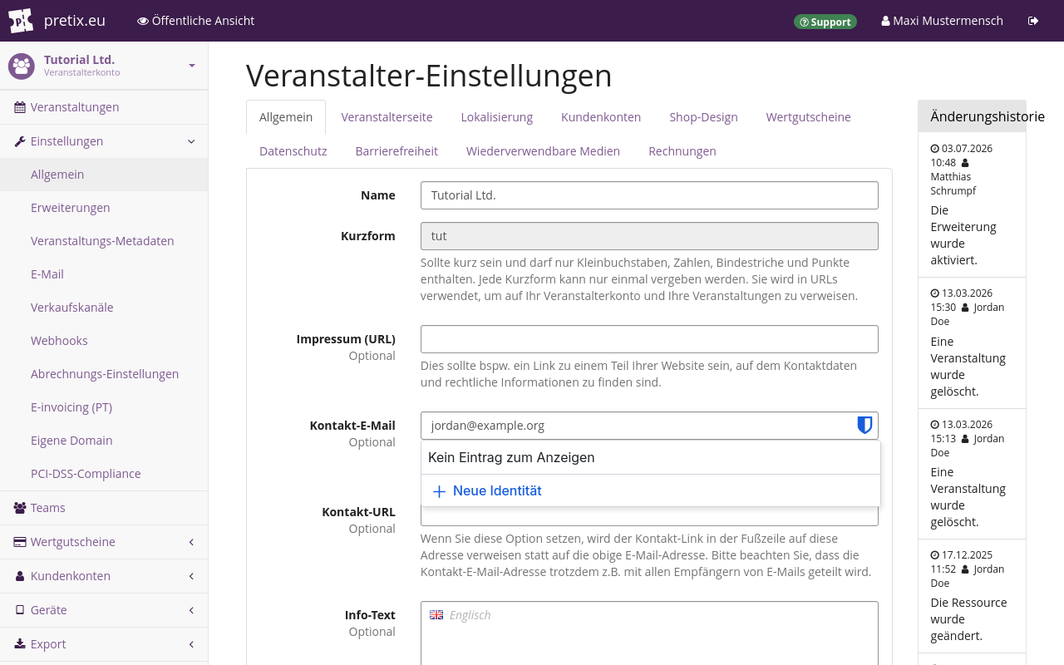Switch to the Lokalisierung tab
Viewport: 1064px width, 665px height.
point(497,117)
